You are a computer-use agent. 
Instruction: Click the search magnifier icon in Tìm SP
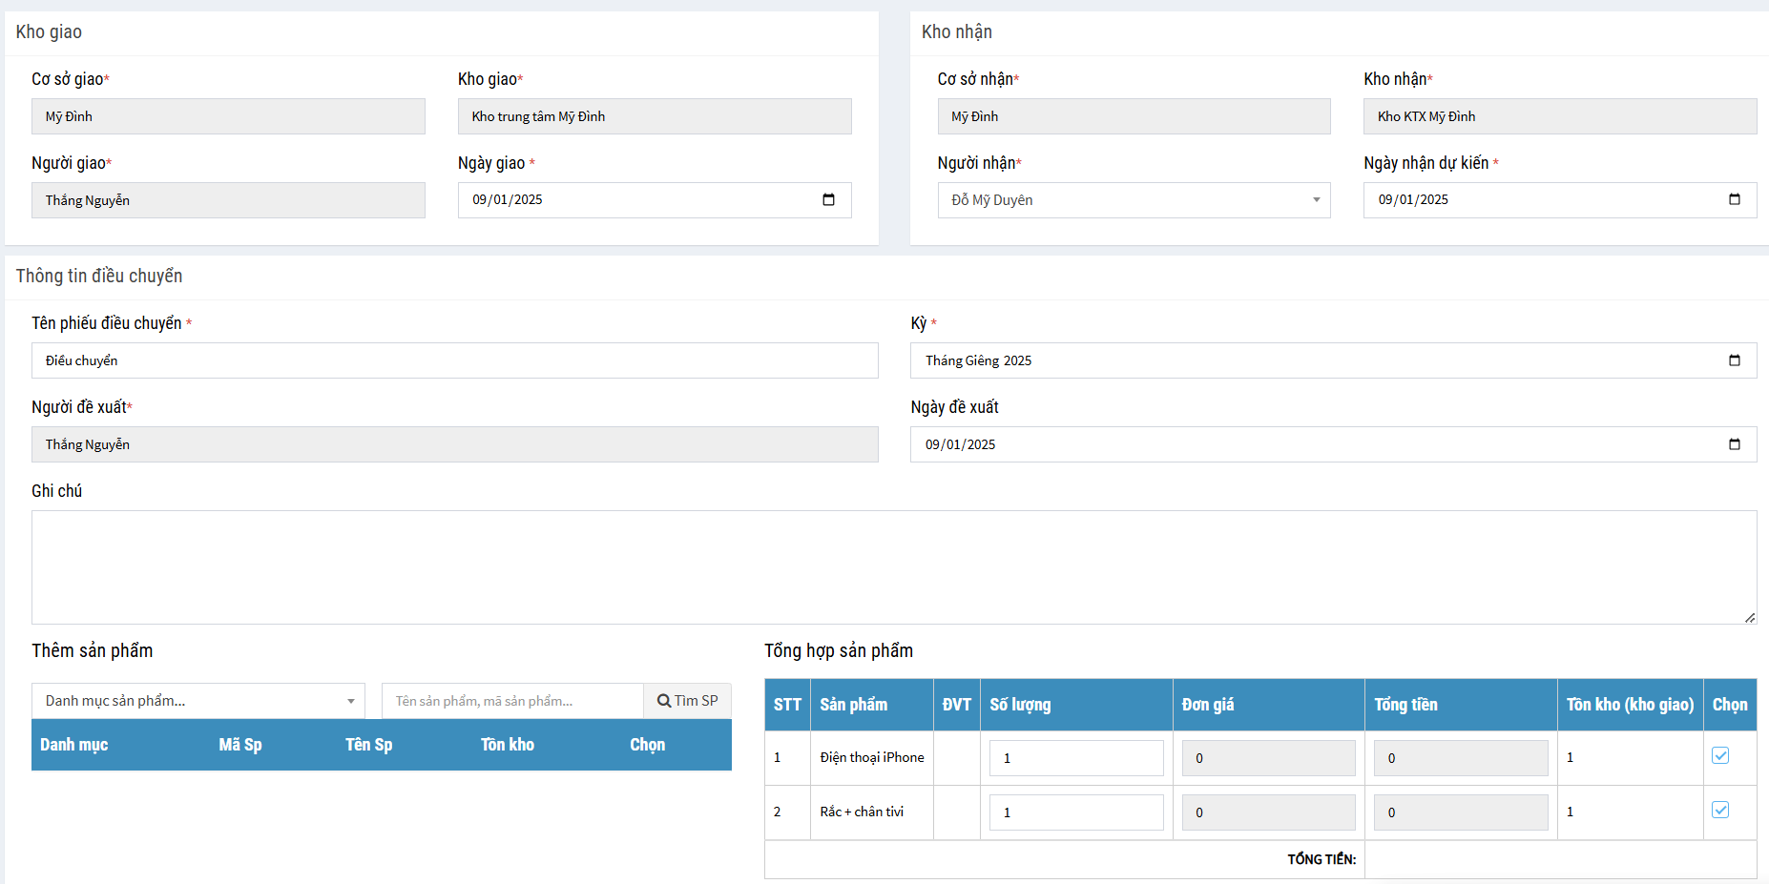(664, 701)
